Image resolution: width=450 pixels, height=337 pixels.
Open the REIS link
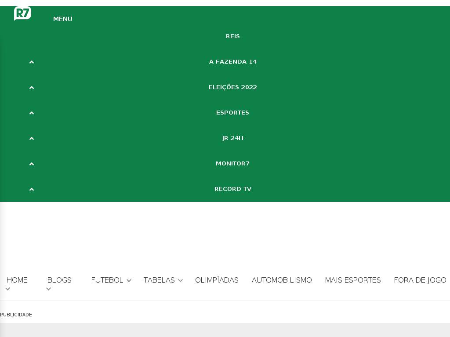coord(233,36)
